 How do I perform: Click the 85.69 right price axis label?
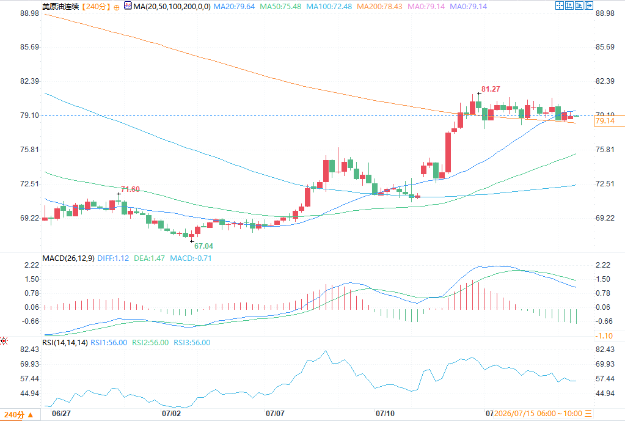pyautogui.click(x=605, y=47)
